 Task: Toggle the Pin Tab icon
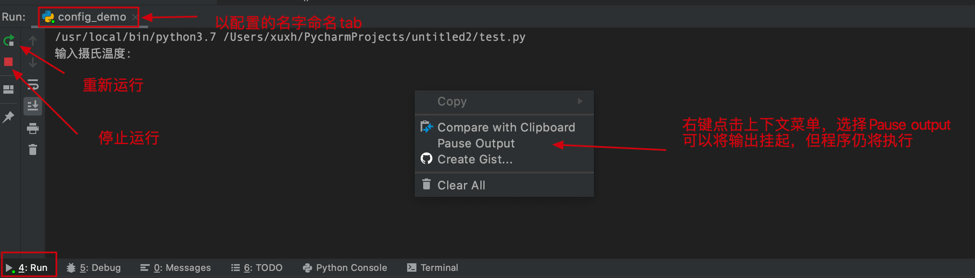(x=8, y=117)
